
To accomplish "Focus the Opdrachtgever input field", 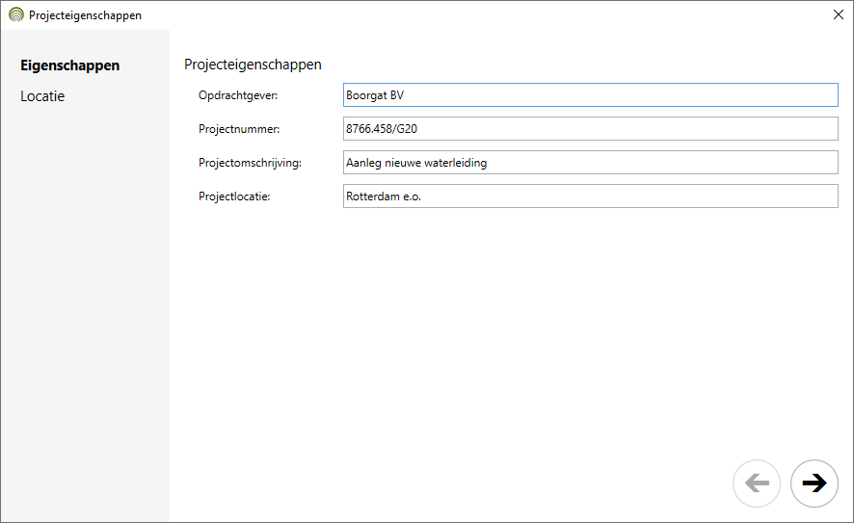I will (x=591, y=95).
